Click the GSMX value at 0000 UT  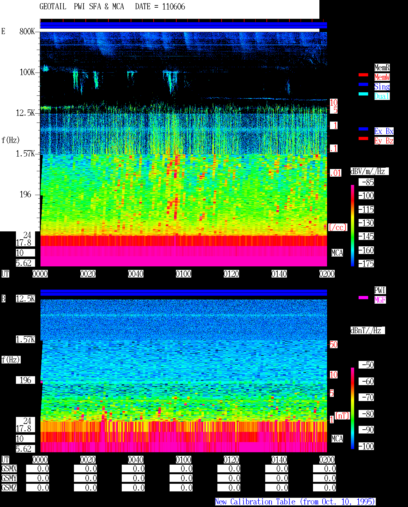point(38,468)
